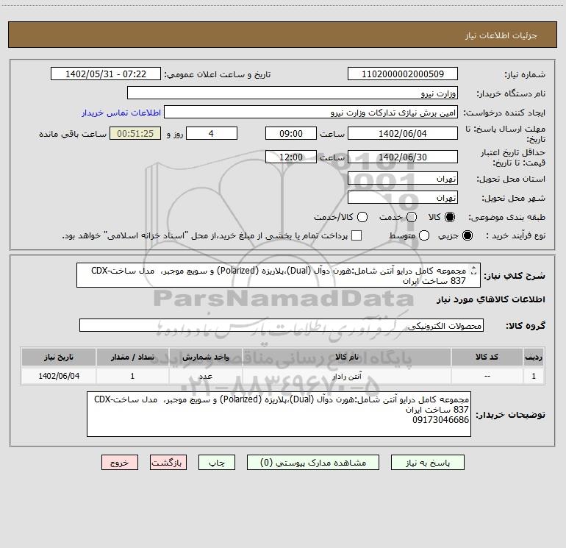Click the announcement date field 1402/05/31 - 07:22
The height and width of the screenshot is (548, 566).
click(105, 74)
